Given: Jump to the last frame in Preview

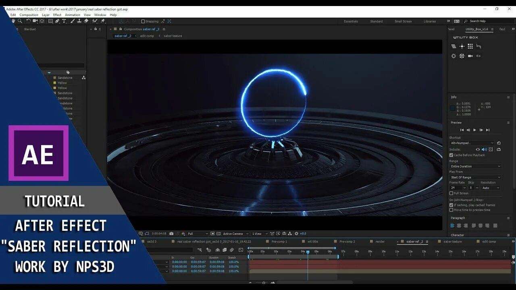Looking at the screenshot, I should click(x=488, y=130).
